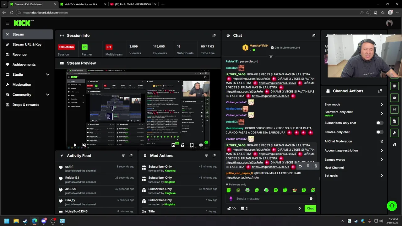402x226 pixels.
Task: Open chat settings gear beside Chat button
Action: [299, 208]
